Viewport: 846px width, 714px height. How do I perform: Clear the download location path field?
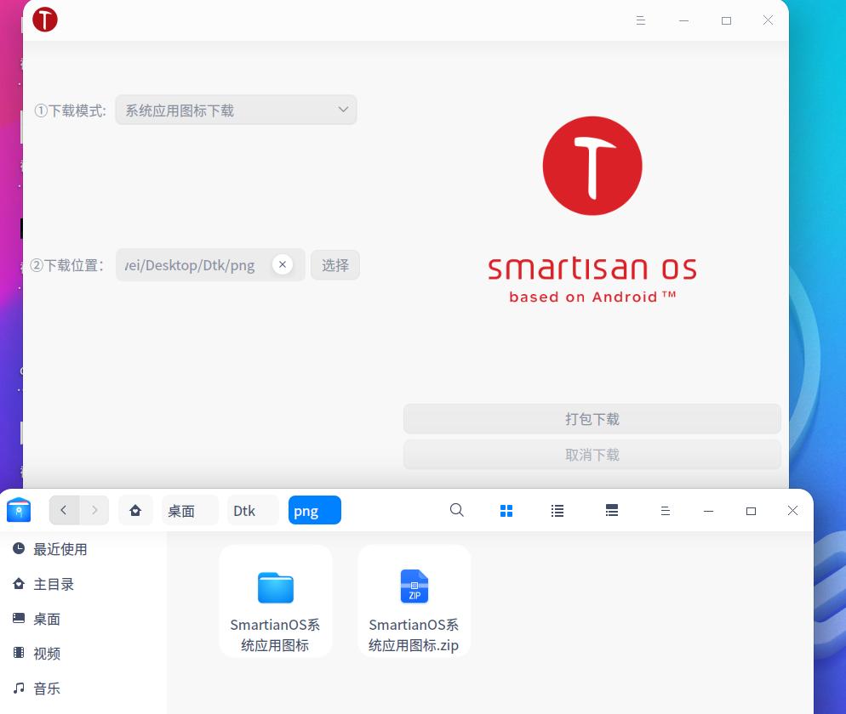(x=283, y=264)
